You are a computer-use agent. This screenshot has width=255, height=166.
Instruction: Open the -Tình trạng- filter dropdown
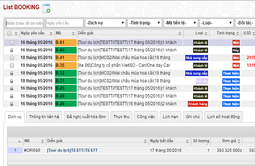(144, 23)
